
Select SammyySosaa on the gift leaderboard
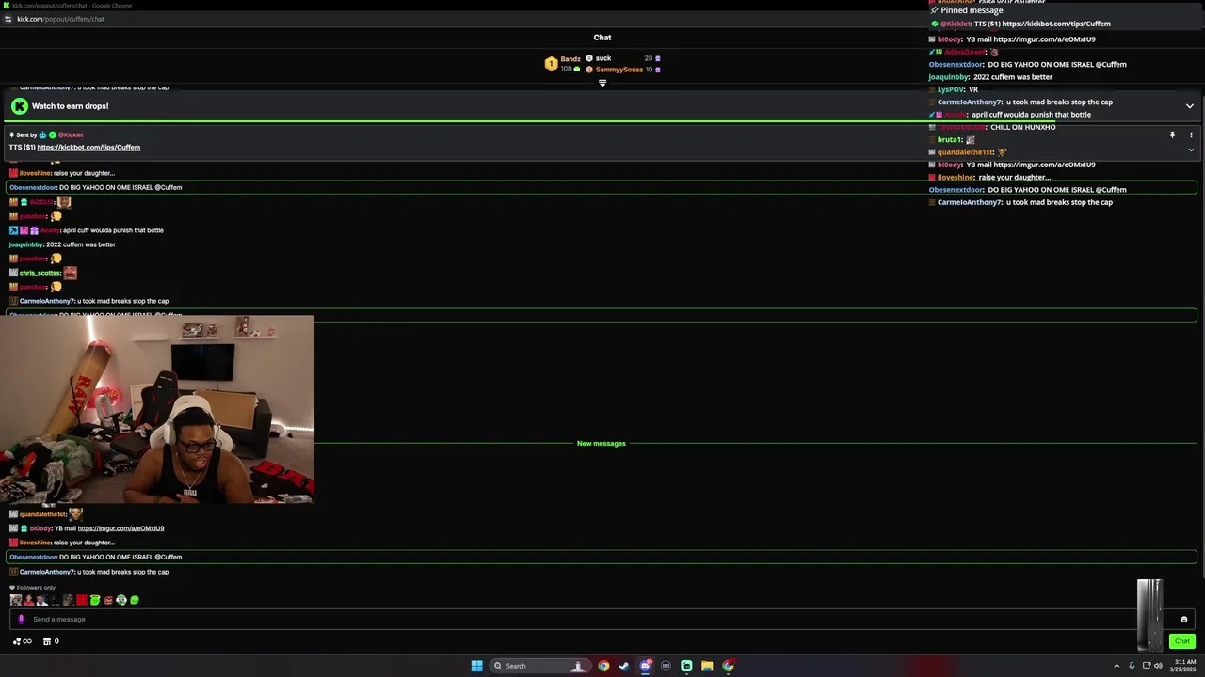point(619,70)
